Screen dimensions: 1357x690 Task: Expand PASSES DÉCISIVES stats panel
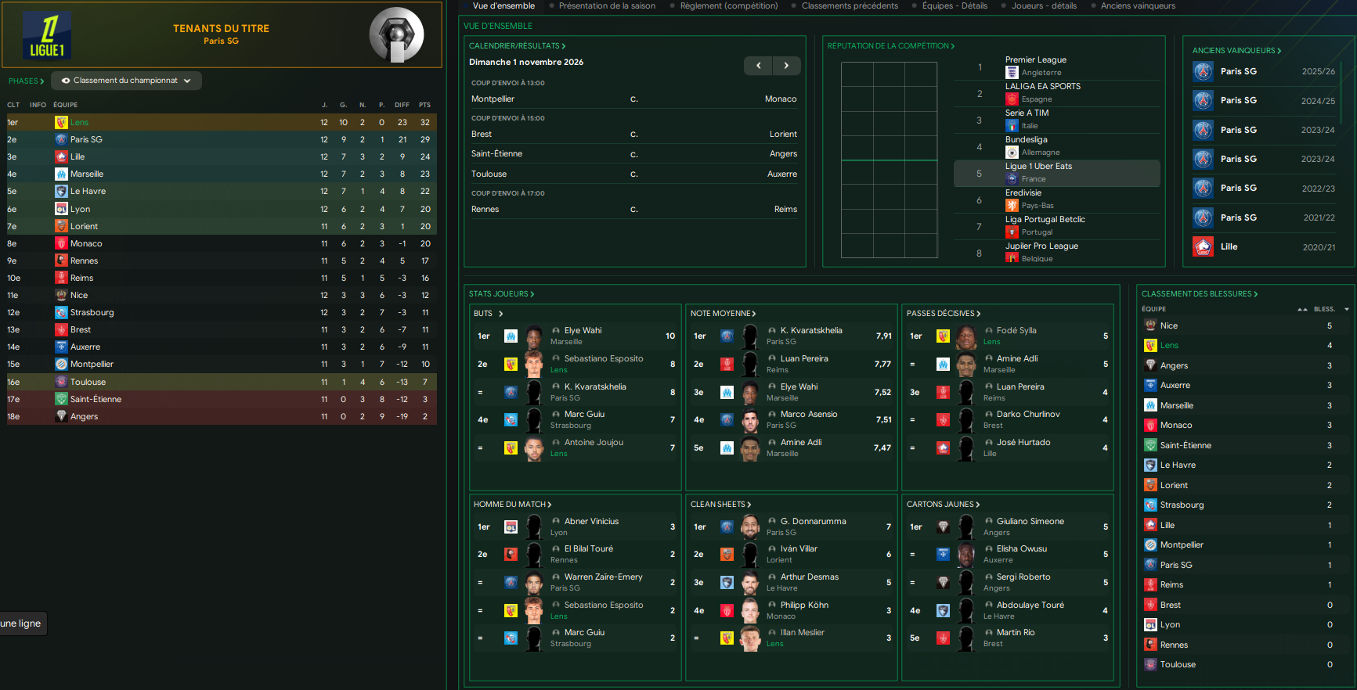pos(944,314)
